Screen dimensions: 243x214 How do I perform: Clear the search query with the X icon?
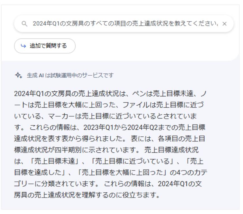tap(224, 24)
